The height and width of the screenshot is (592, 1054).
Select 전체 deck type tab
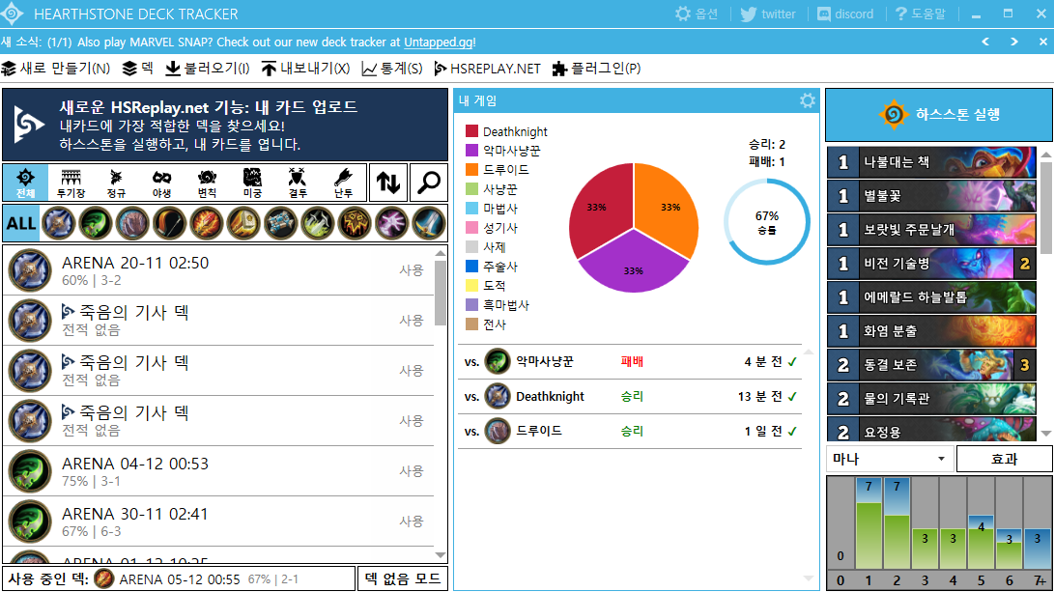(x=25, y=183)
